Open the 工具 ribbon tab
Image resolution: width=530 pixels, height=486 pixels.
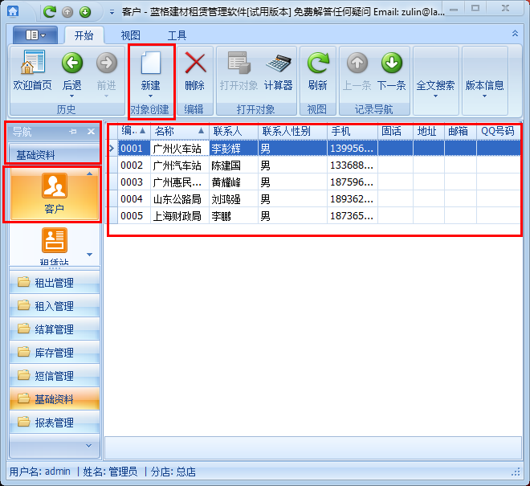coord(177,36)
